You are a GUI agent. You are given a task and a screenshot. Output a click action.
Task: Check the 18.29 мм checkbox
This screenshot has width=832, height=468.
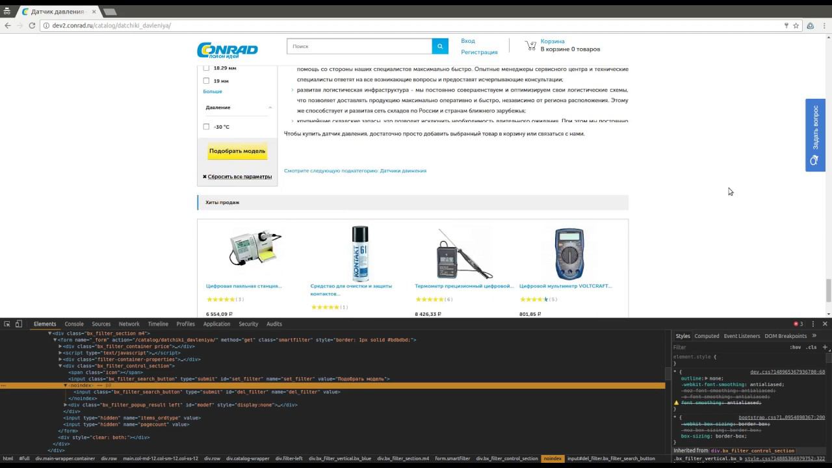point(206,68)
